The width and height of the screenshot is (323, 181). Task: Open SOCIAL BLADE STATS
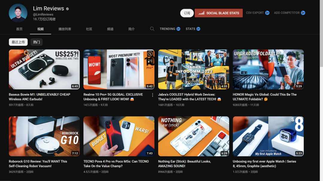[x=219, y=13]
